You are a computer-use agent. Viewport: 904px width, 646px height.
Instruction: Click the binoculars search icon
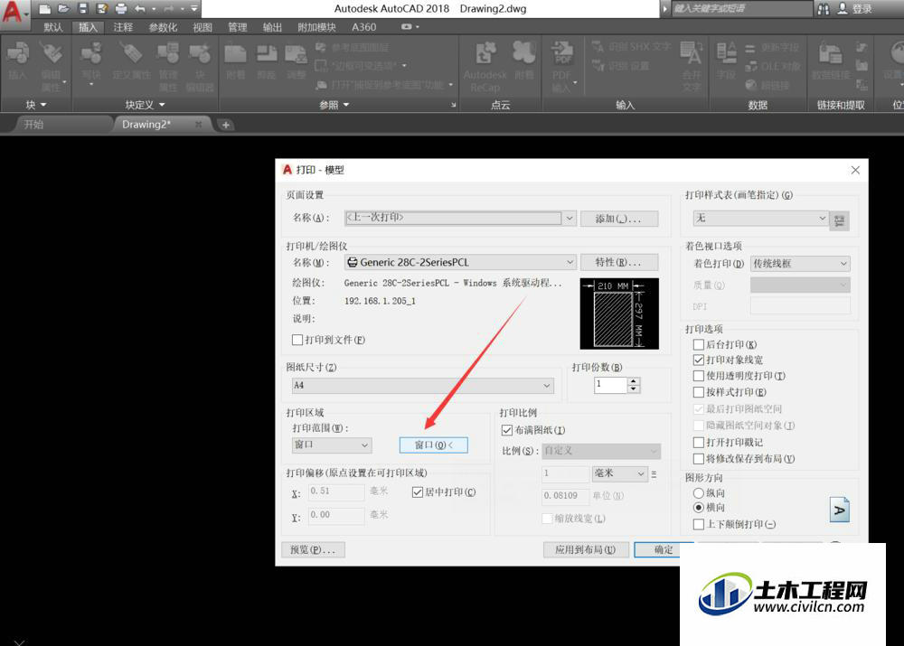pos(824,9)
